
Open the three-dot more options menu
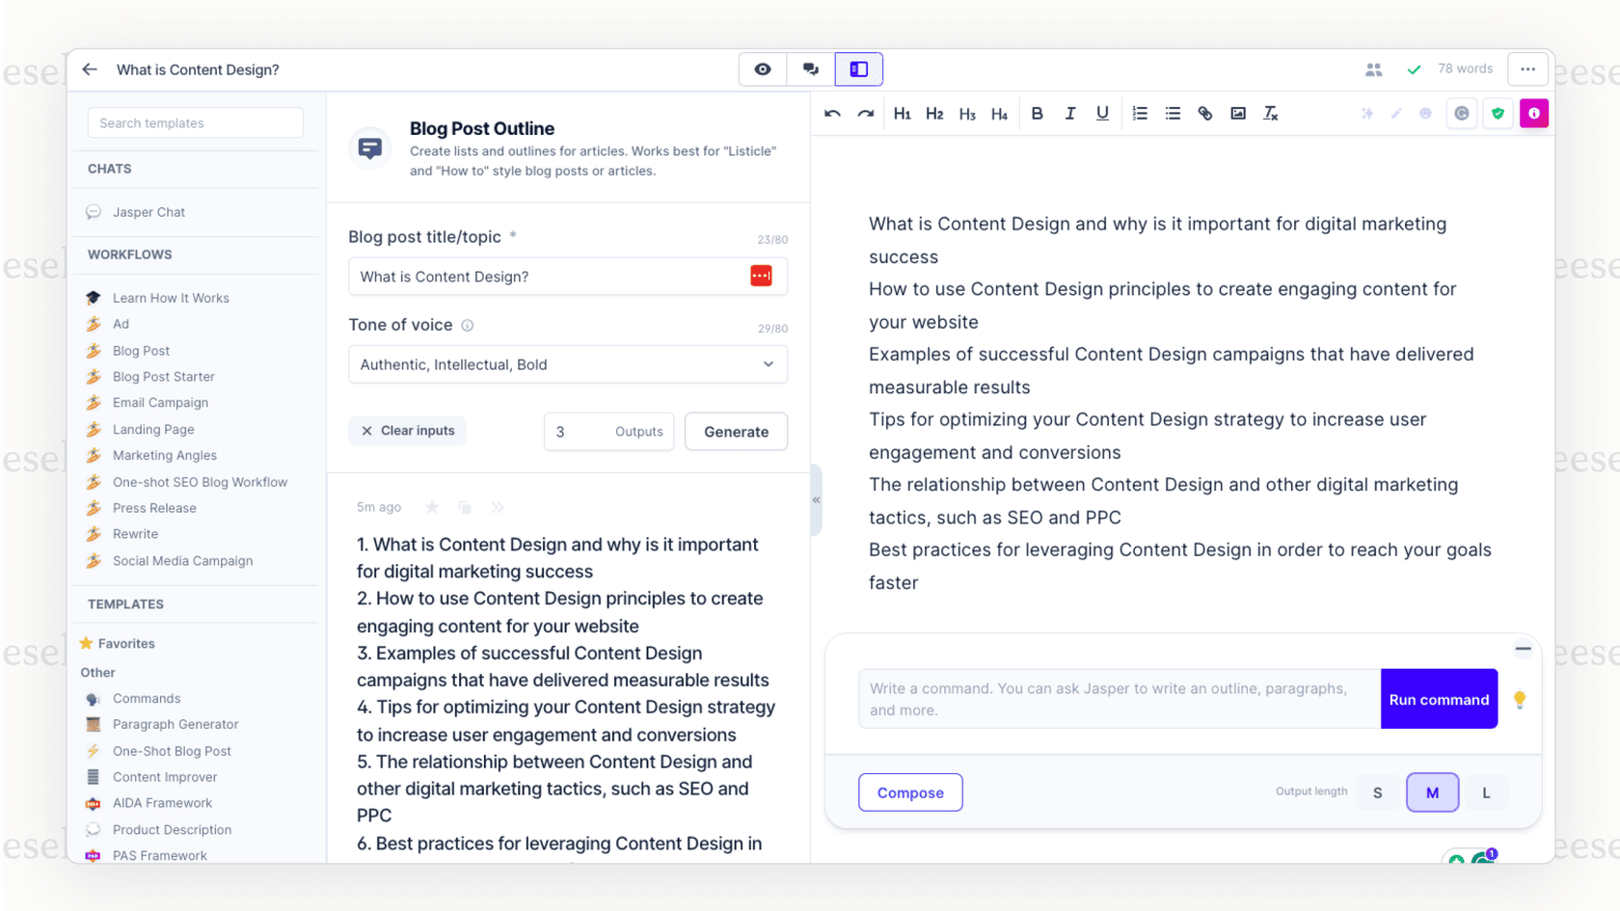point(1527,69)
